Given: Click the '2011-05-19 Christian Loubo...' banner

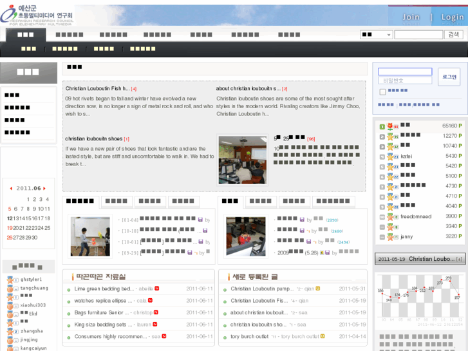Looking at the screenshot, I should click(x=420, y=259).
